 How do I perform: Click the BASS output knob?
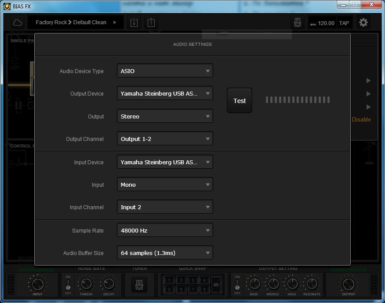pos(254,284)
